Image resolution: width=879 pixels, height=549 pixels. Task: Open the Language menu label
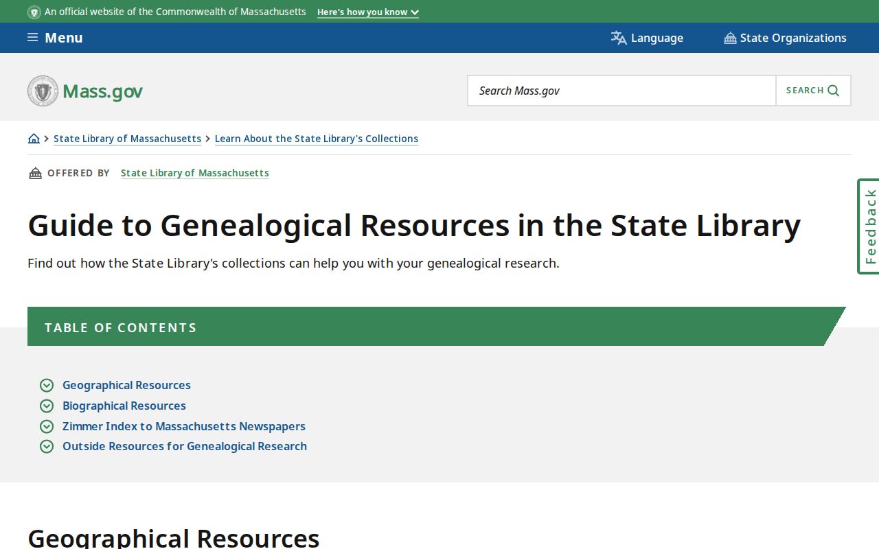[657, 38]
